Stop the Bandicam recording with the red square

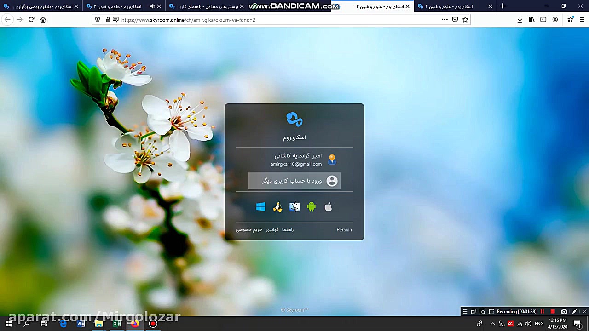point(553,311)
